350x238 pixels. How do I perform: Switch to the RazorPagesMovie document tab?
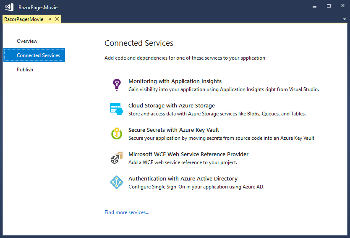24,19
